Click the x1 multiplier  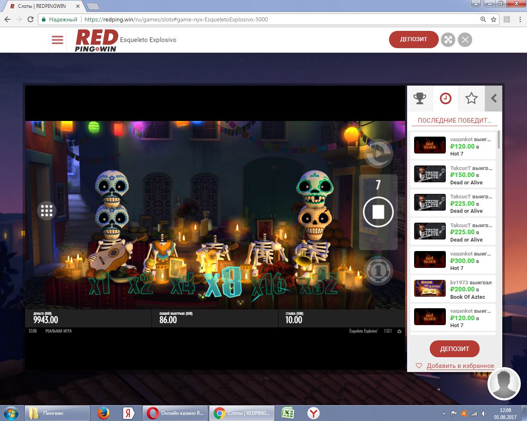(x=100, y=284)
